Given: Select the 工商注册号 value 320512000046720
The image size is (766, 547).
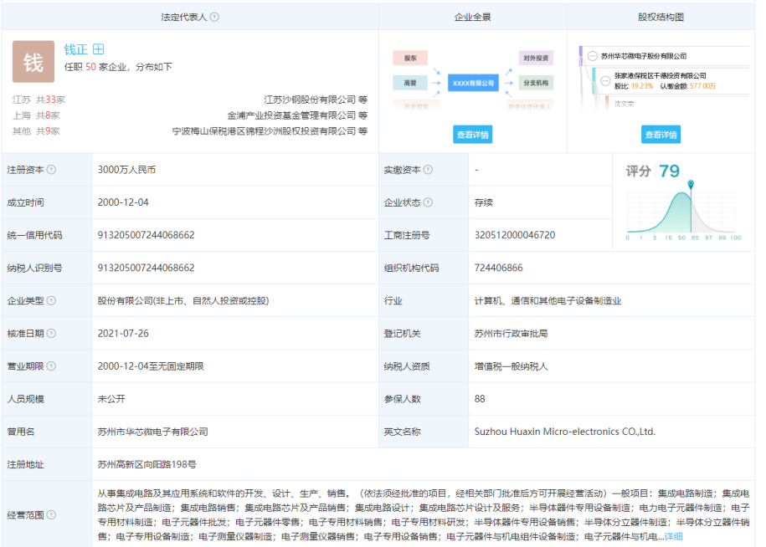Looking at the screenshot, I should [x=515, y=235].
